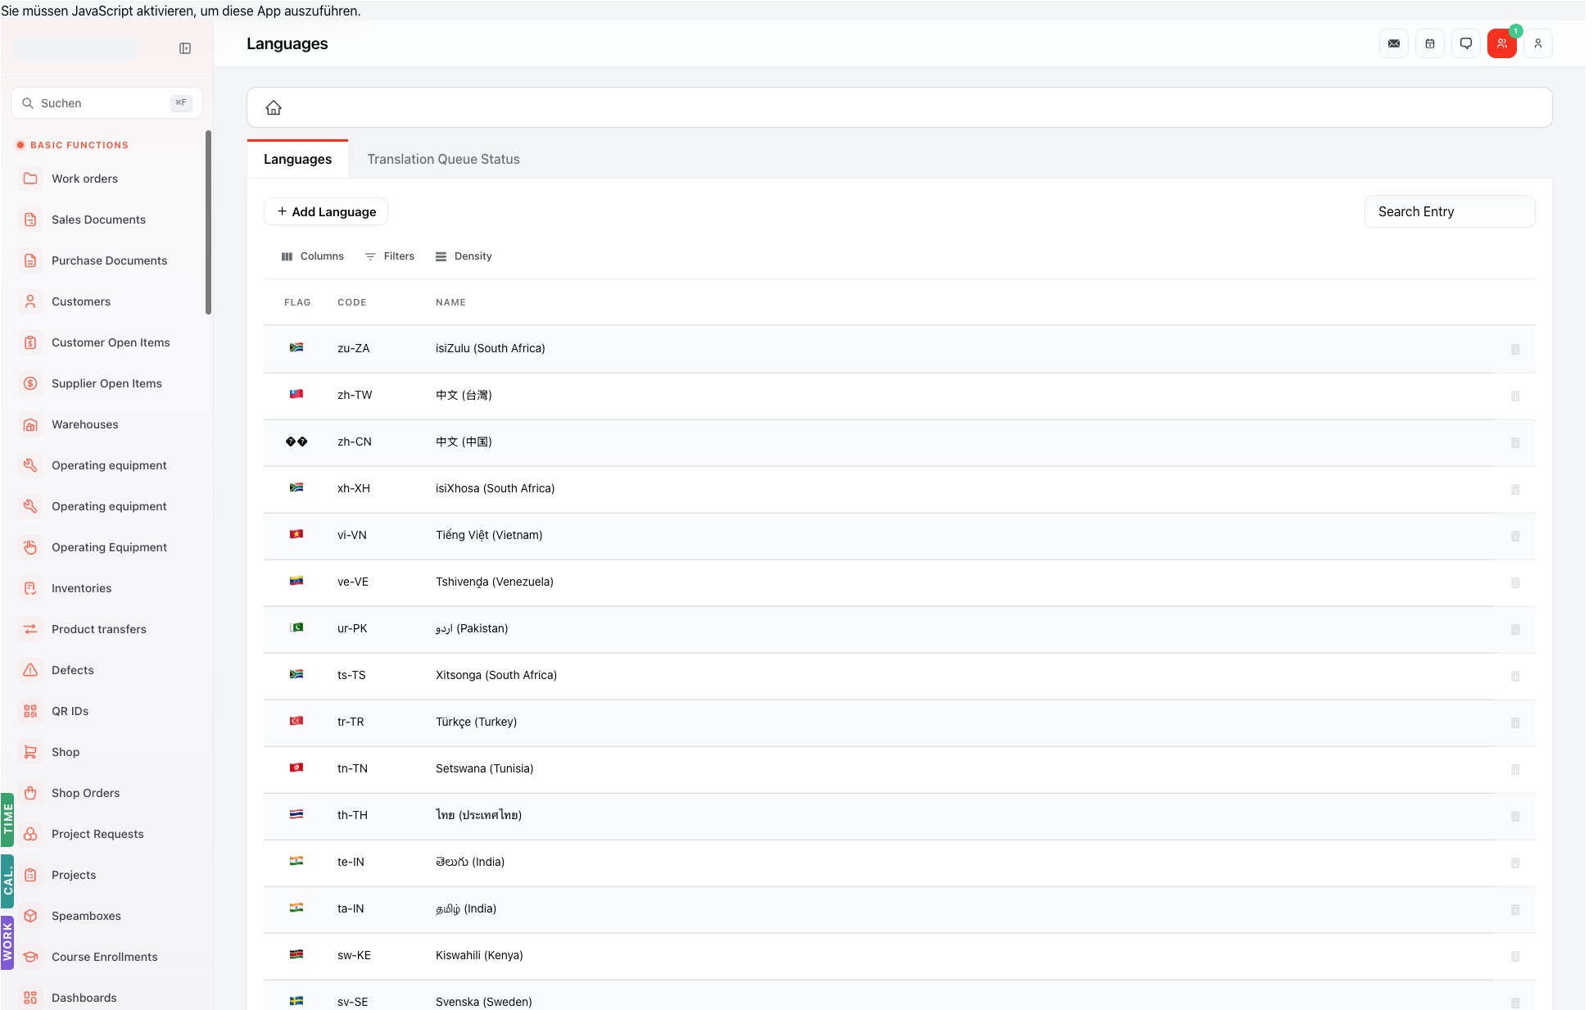Open the Columns chooser

coord(312,256)
